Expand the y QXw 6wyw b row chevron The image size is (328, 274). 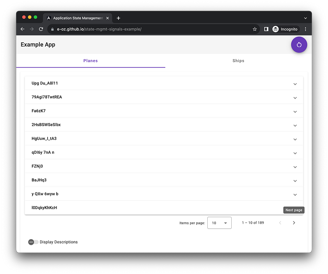pos(295,195)
